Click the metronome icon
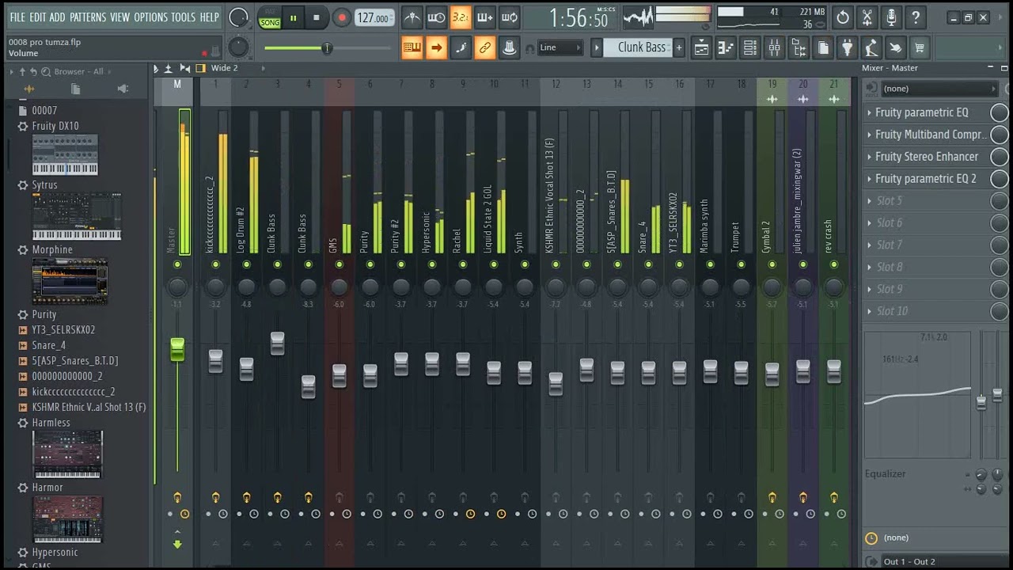This screenshot has height=570, width=1013. (412, 17)
